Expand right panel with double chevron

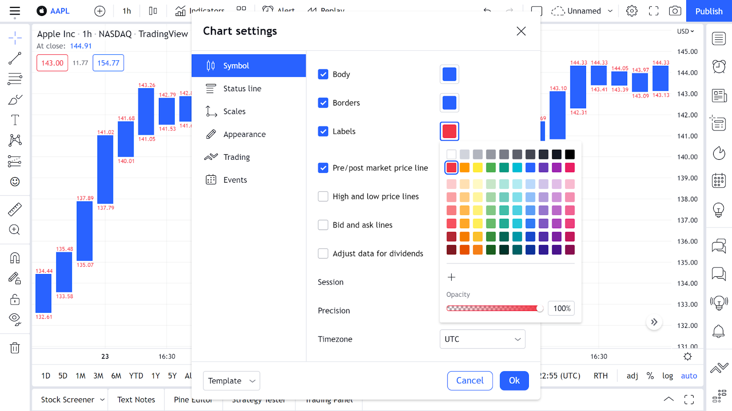(654, 322)
